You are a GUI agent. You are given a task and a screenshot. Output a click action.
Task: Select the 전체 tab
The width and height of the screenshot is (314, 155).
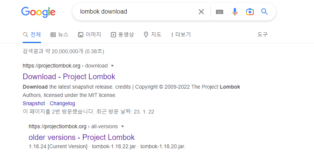32,35
